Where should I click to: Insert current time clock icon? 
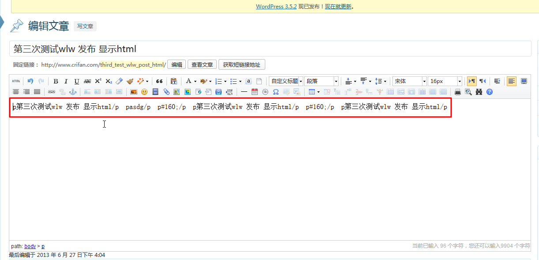[265, 92]
